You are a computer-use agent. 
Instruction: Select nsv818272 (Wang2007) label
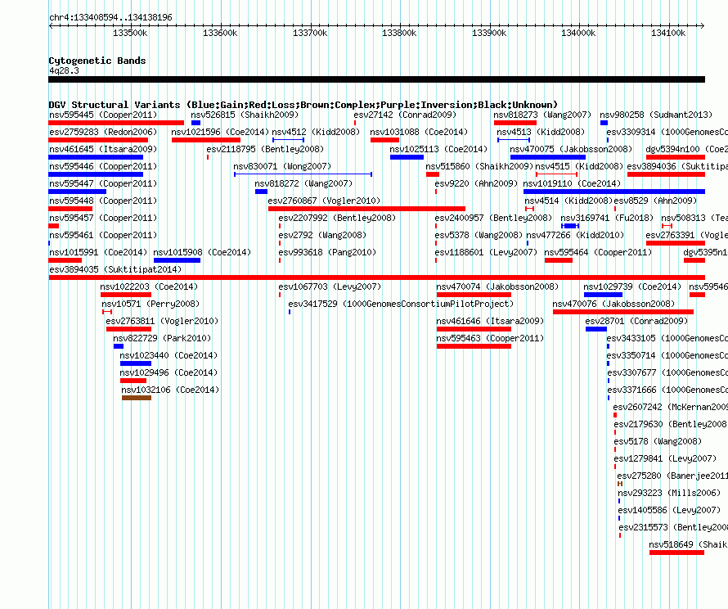pos(303,183)
